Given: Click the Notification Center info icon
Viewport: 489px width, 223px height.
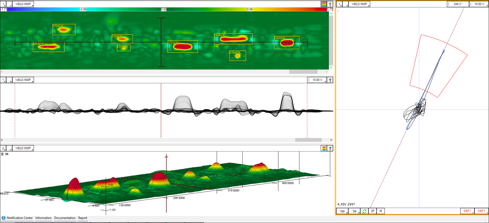Looking at the screenshot, I should (3, 218).
